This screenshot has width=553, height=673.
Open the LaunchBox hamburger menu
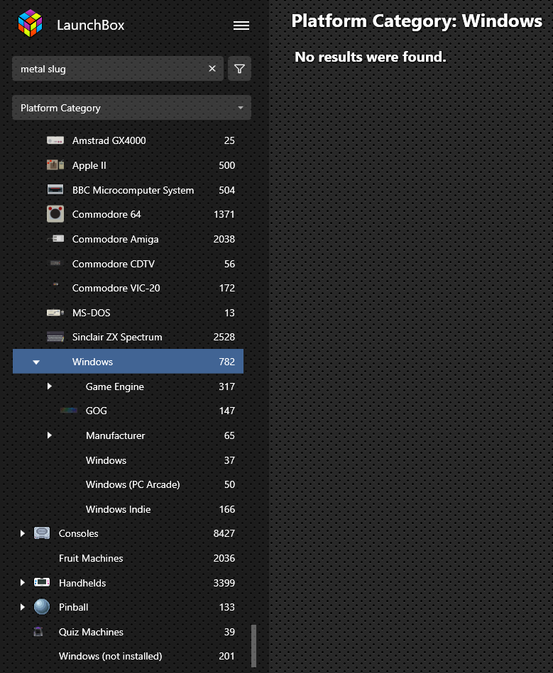tap(241, 26)
